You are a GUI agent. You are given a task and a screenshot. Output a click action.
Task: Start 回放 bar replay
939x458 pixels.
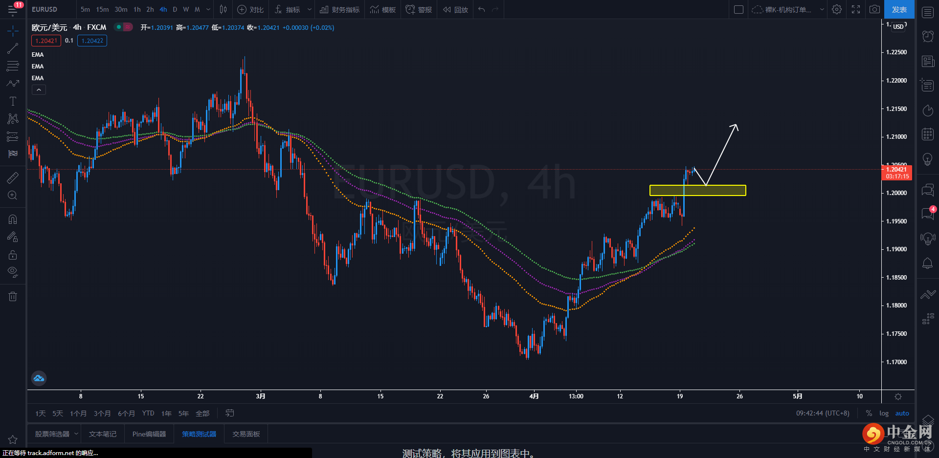(455, 9)
